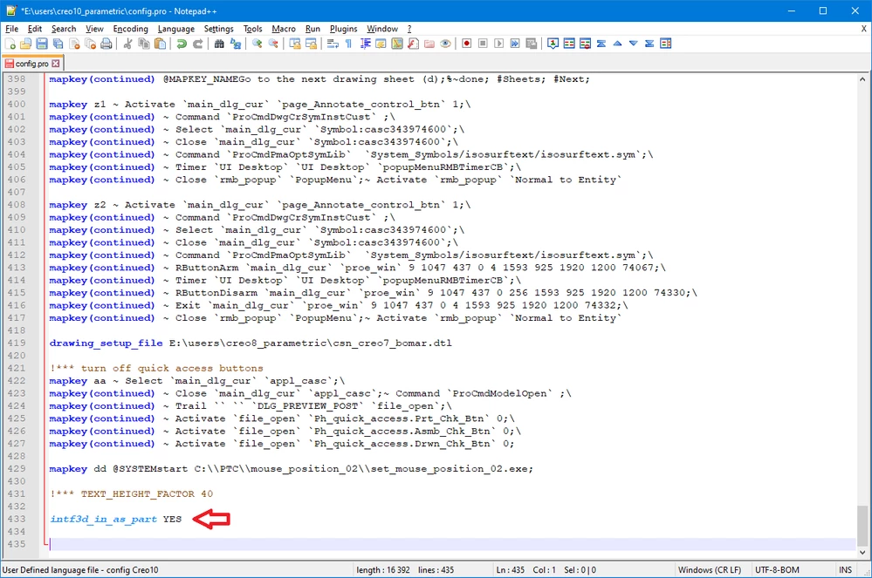Open the Plugins menu
This screenshot has width=872, height=578.
click(x=344, y=29)
